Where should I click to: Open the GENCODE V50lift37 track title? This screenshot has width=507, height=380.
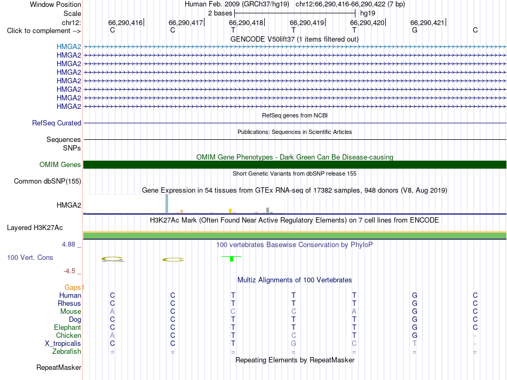(x=294, y=39)
